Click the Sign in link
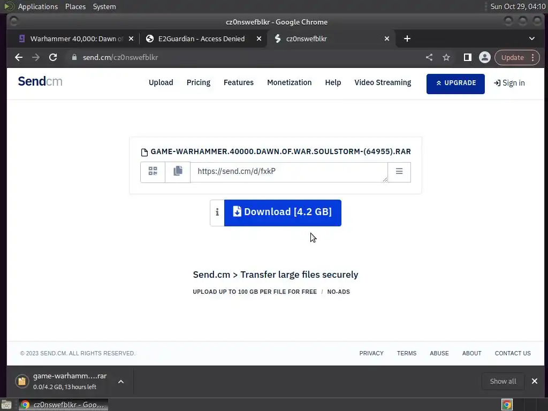 [509, 83]
